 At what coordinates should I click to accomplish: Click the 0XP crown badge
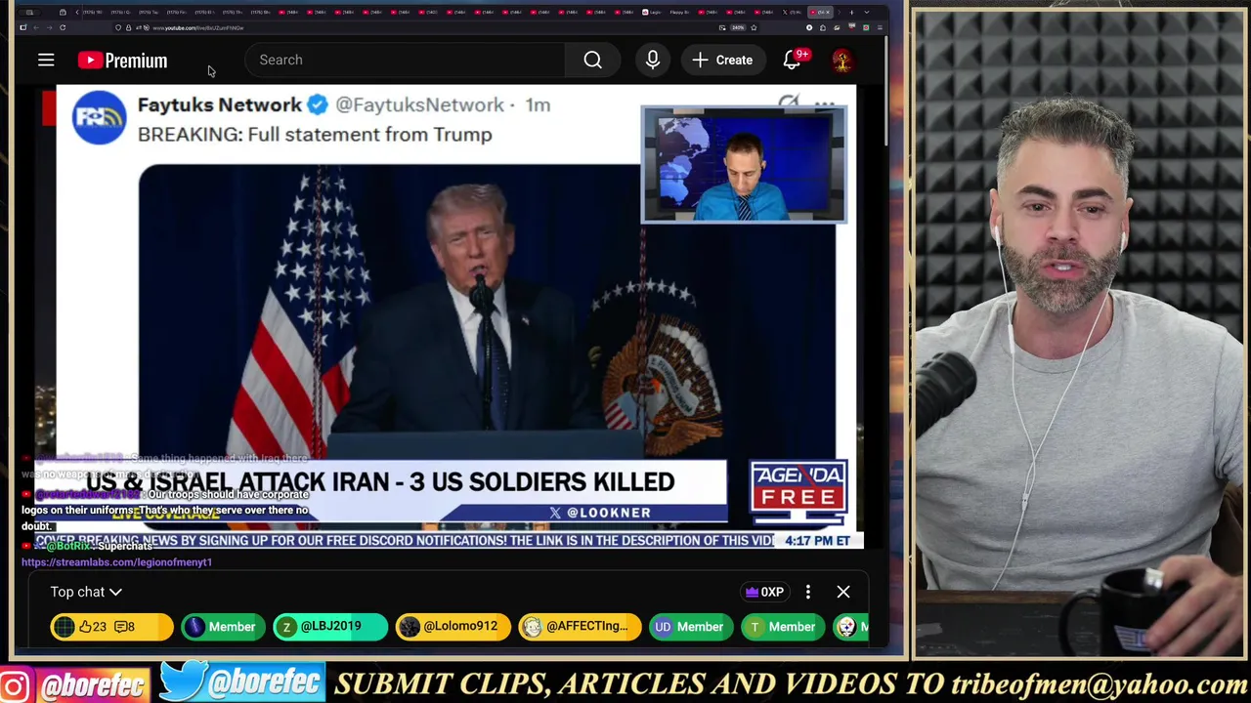pyautogui.click(x=764, y=592)
